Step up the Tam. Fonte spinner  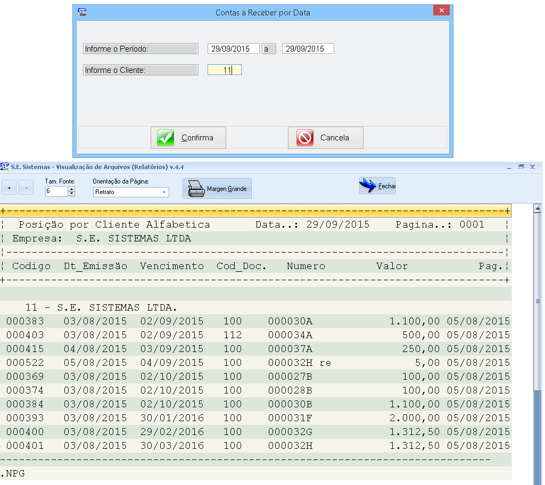point(71,189)
